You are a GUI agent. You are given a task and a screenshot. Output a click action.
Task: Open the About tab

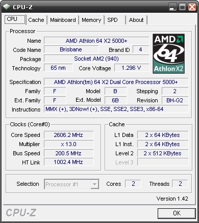pos(136,20)
